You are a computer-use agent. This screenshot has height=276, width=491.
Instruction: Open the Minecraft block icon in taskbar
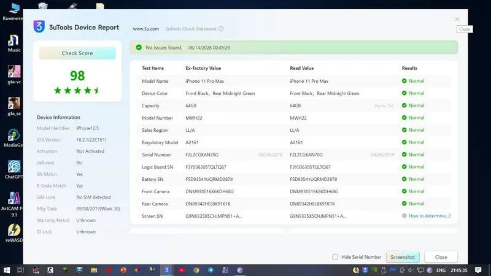tap(65, 270)
